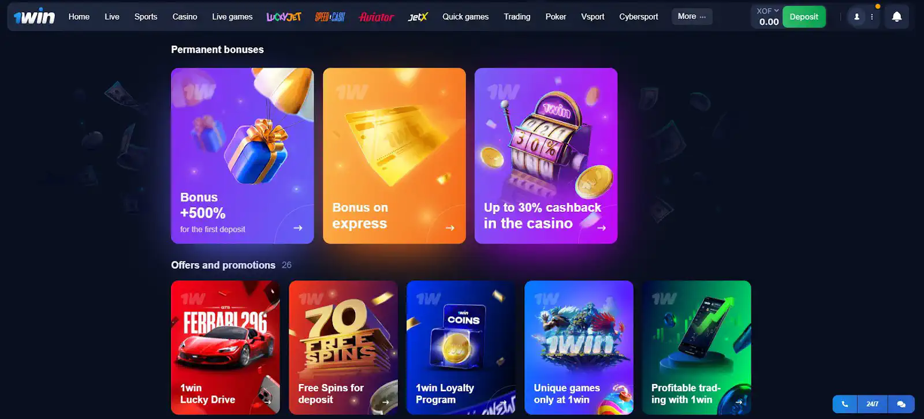Expand the More menu
Screen dimensions: 924x419
692,17
